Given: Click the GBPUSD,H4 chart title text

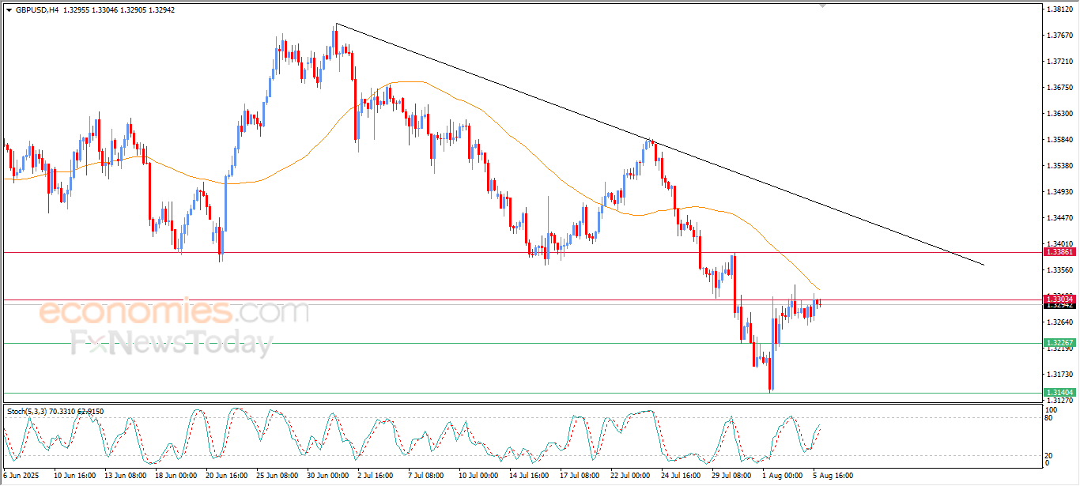Looking at the screenshot, I should [36, 10].
